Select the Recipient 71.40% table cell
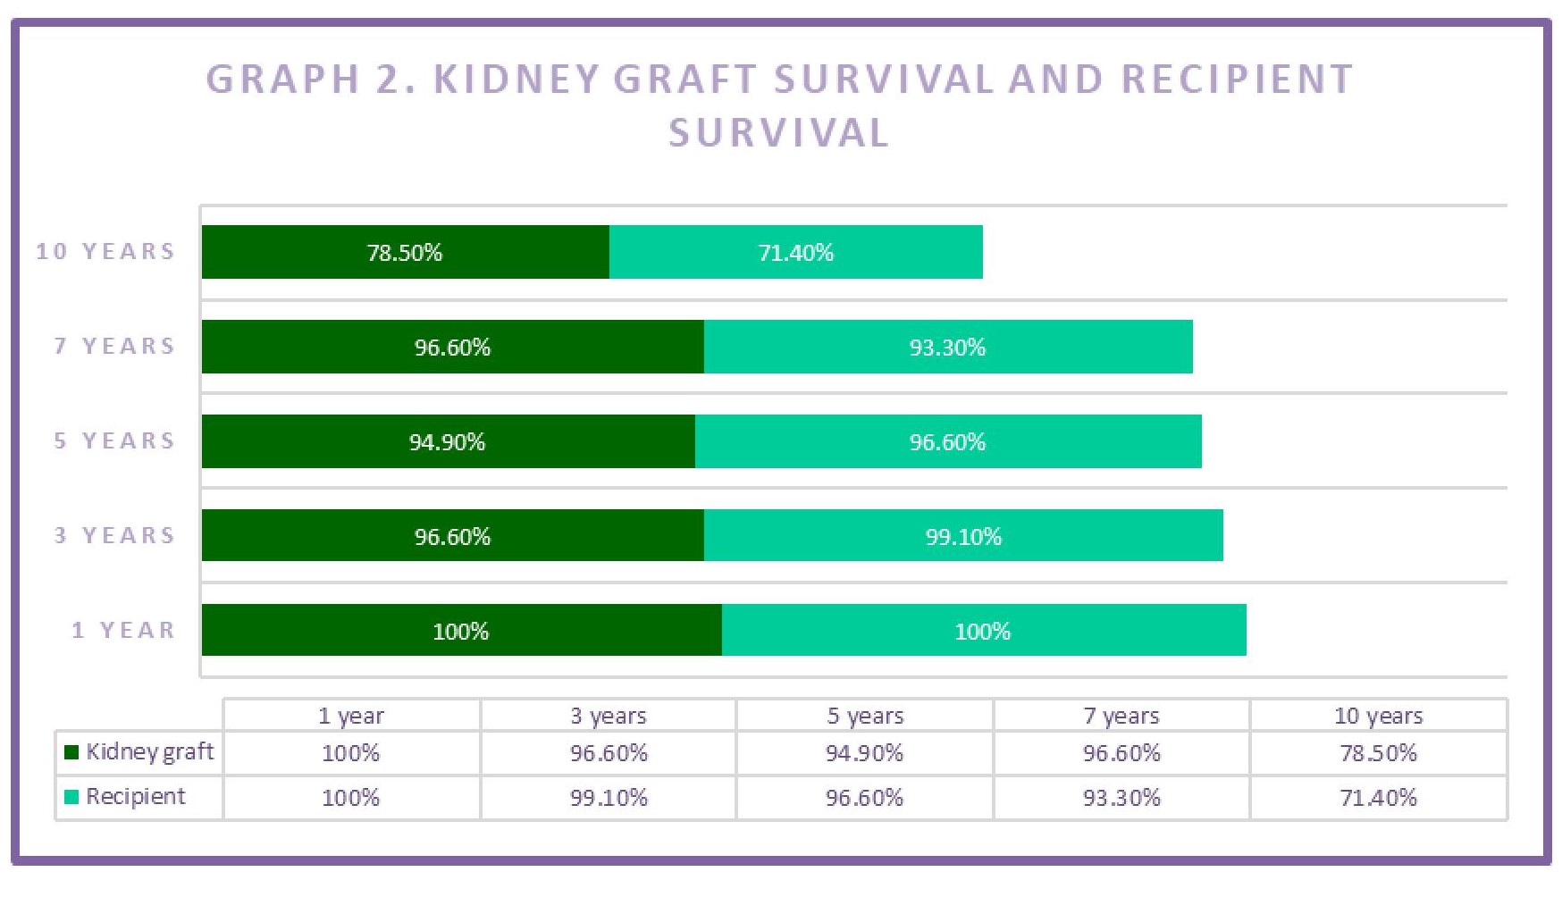This screenshot has width=1562, height=897. tap(1378, 798)
